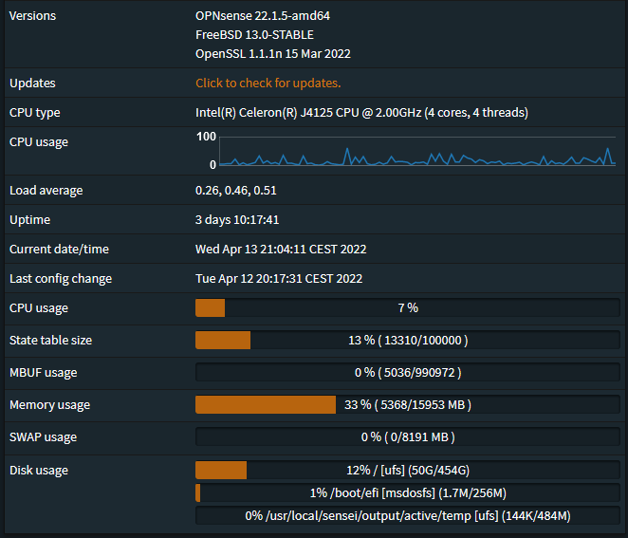Select the SWAP usage progress bar
The height and width of the screenshot is (538, 628).
click(407, 437)
